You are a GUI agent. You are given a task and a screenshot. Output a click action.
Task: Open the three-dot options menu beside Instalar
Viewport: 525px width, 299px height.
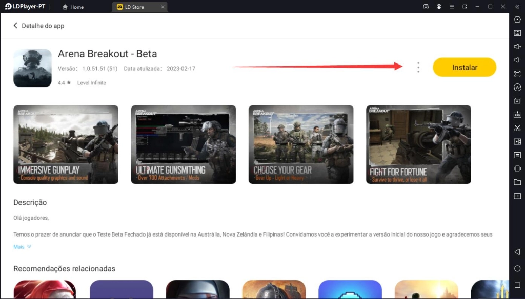[x=418, y=68]
